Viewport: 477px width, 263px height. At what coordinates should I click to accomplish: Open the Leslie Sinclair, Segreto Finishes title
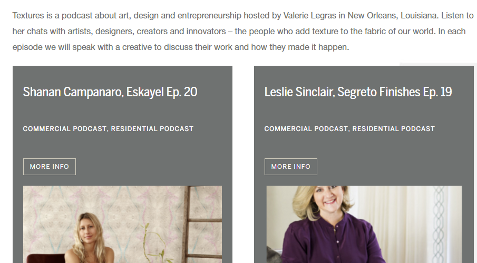point(358,92)
